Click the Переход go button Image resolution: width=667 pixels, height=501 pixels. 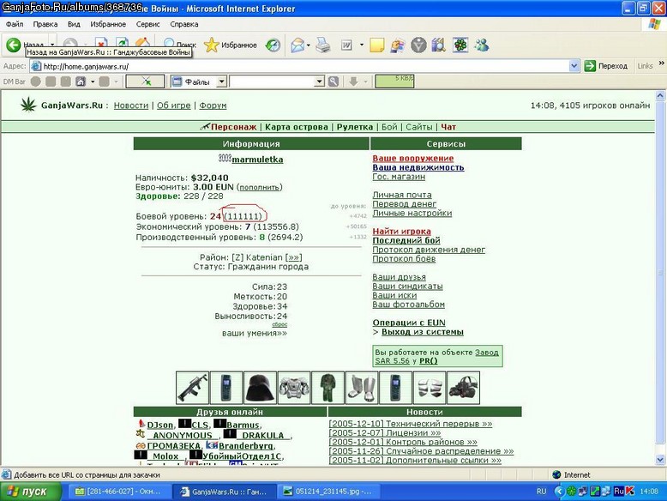pos(606,66)
